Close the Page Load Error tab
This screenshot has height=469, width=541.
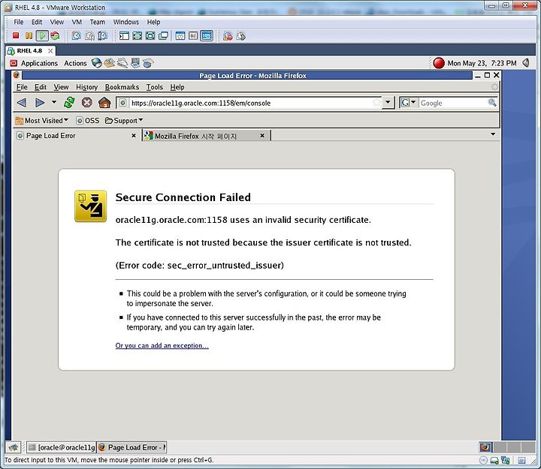(134, 135)
